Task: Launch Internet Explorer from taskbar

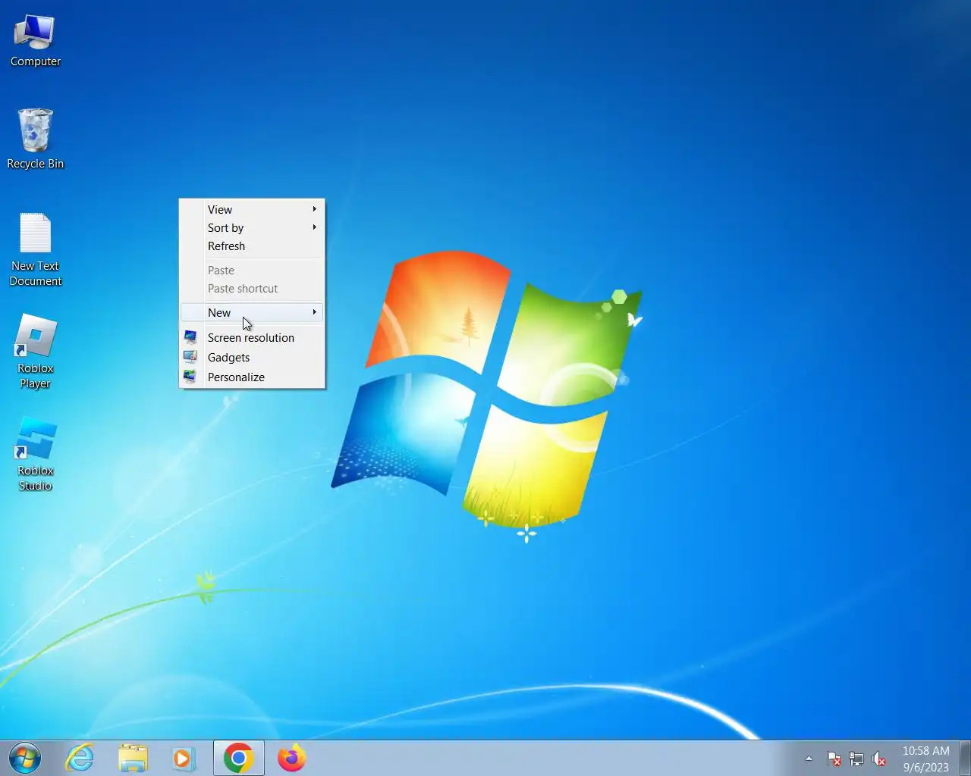Action: pyautogui.click(x=80, y=758)
